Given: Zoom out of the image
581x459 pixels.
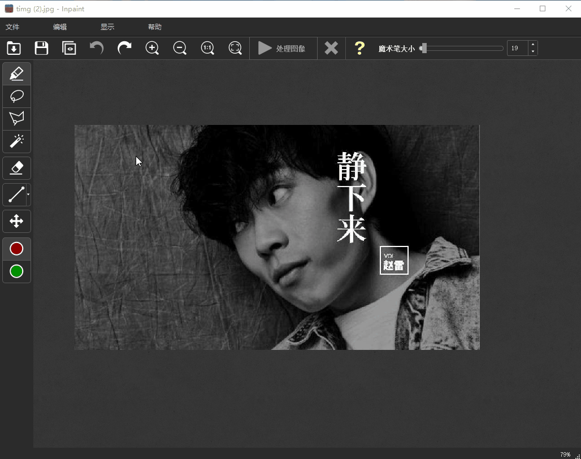Looking at the screenshot, I should point(180,48).
